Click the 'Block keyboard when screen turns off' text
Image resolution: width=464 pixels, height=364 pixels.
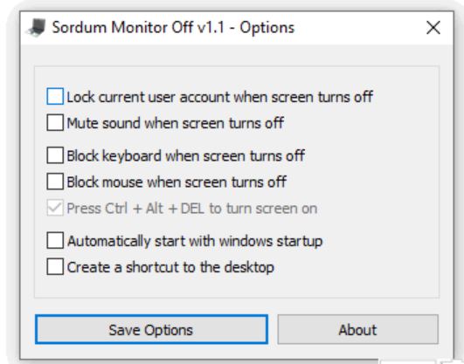click(186, 156)
